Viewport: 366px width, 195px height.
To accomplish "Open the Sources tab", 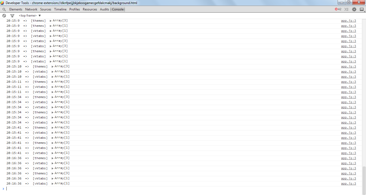I will [x=46, y=9].
